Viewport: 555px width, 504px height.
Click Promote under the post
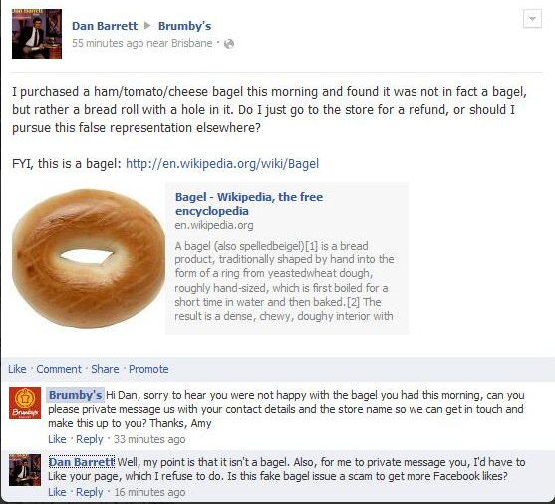pos(148,369)
